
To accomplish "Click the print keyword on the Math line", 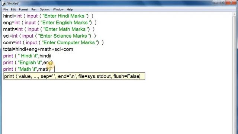I will tap(8, 69).
